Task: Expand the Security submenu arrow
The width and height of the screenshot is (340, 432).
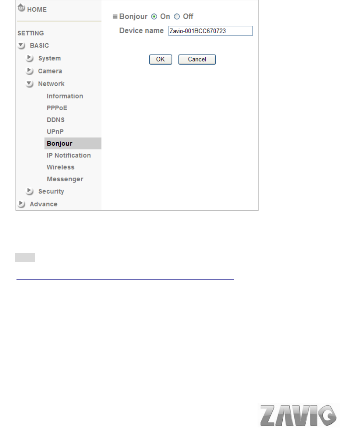Action: coord(30,191)
